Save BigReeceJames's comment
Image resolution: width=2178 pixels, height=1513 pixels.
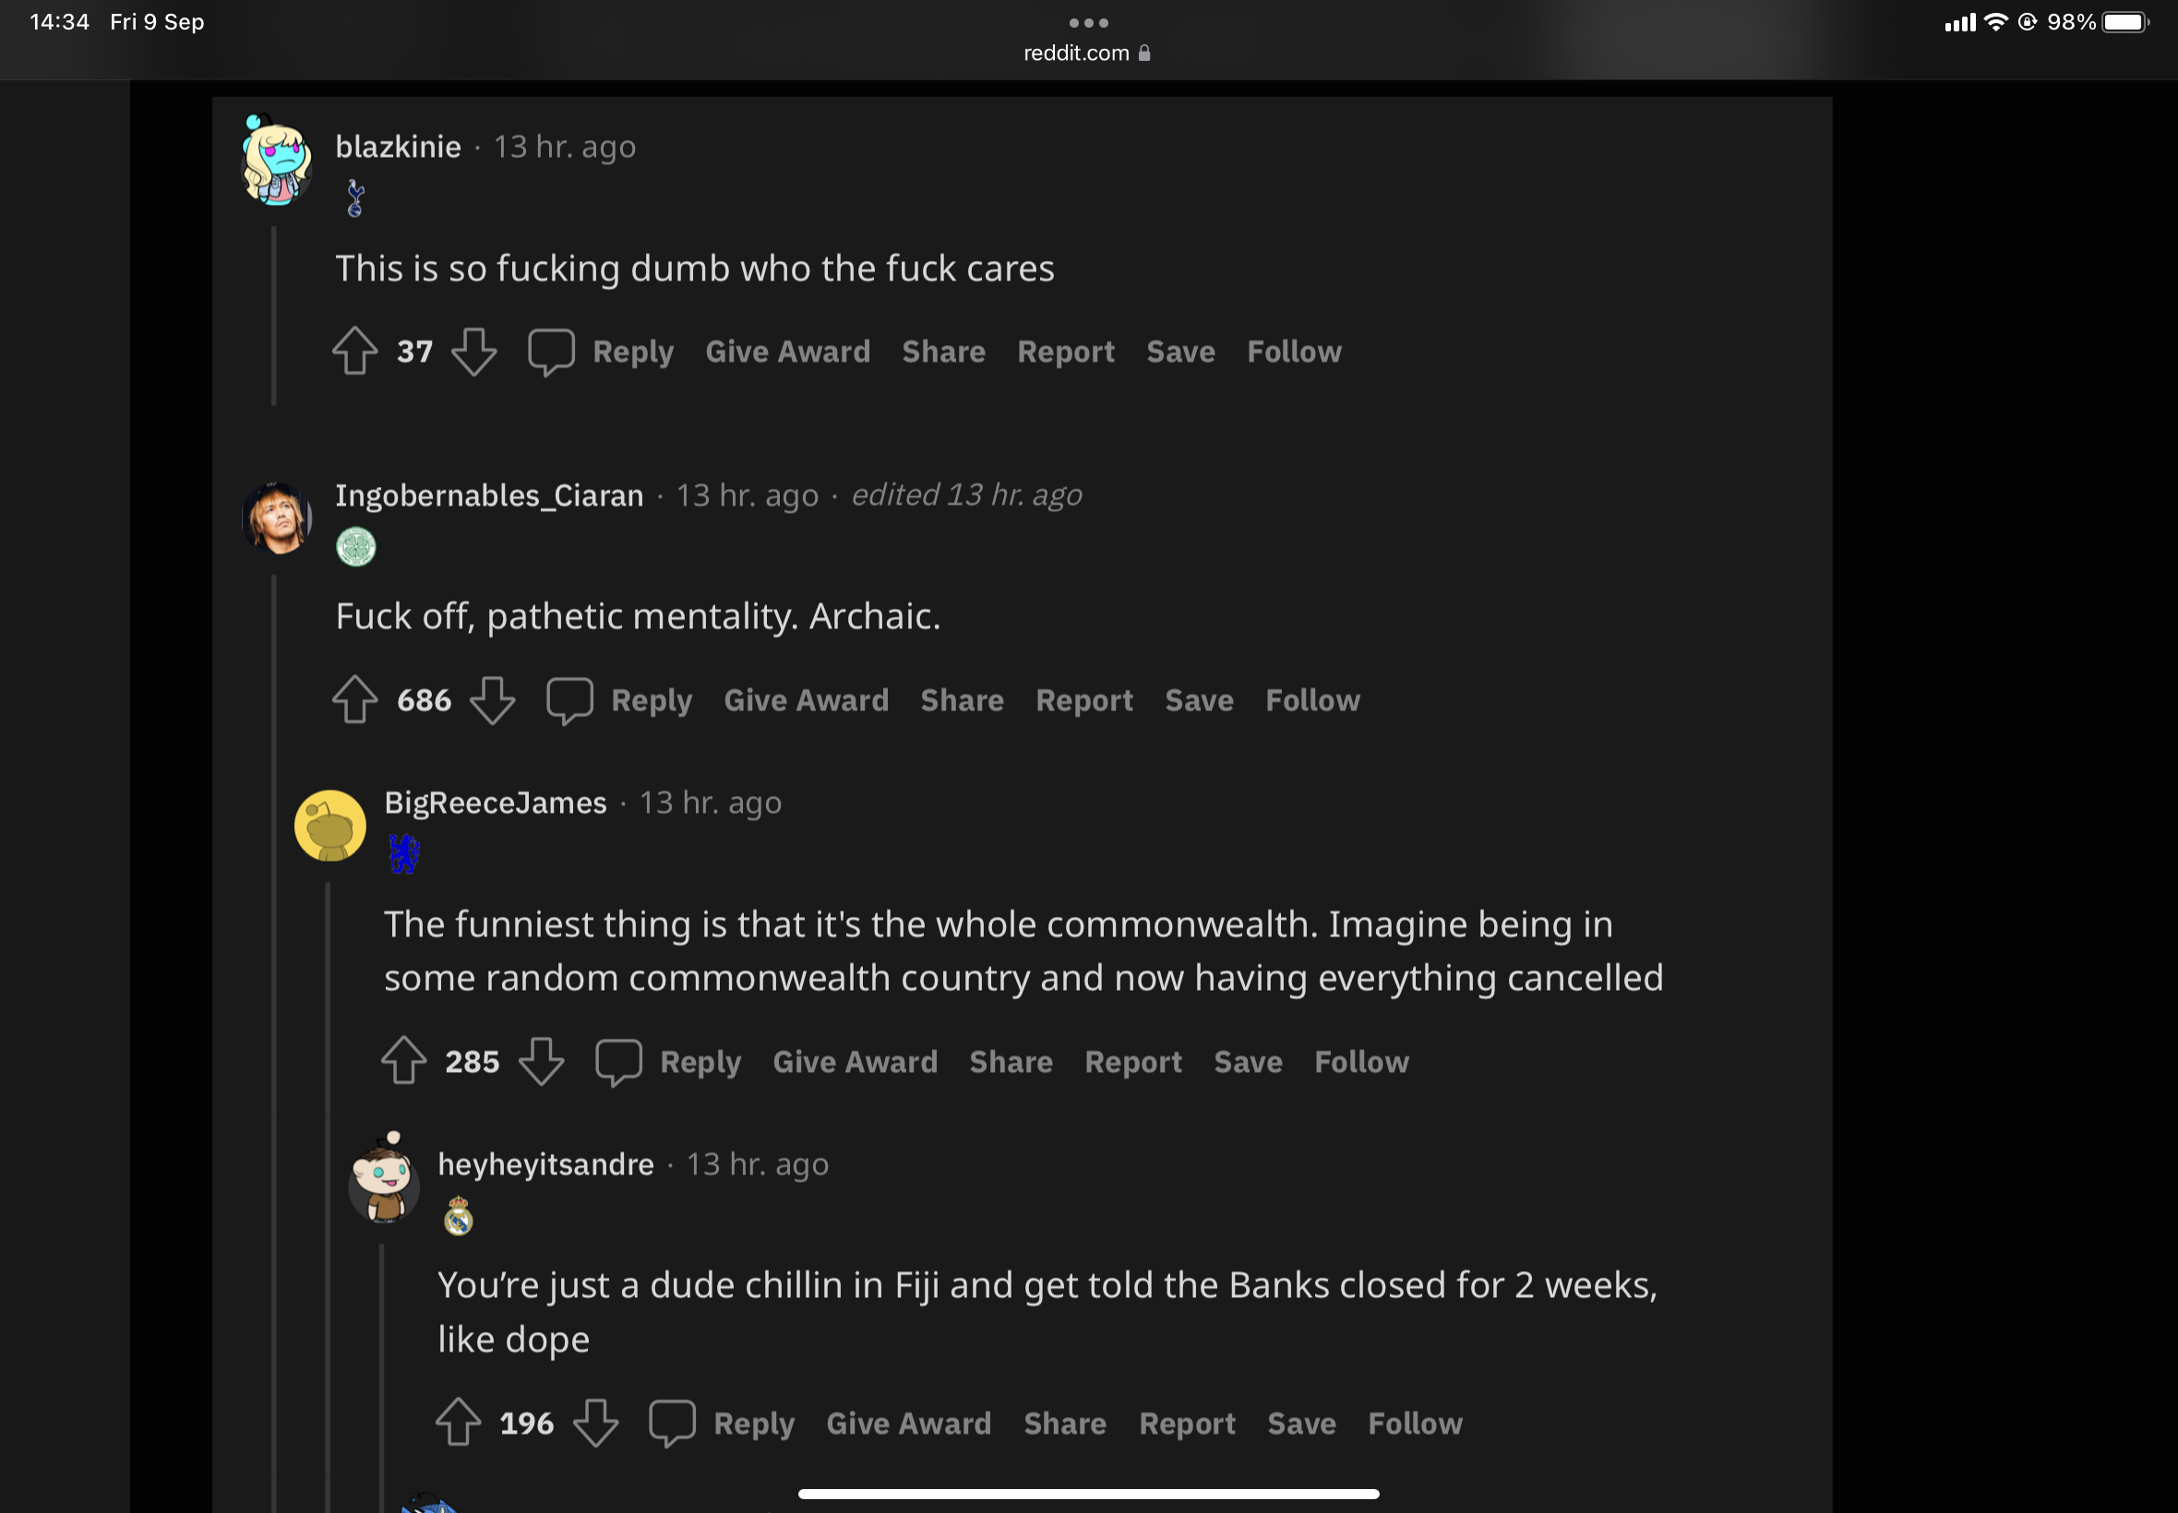click(1248, 1062)
